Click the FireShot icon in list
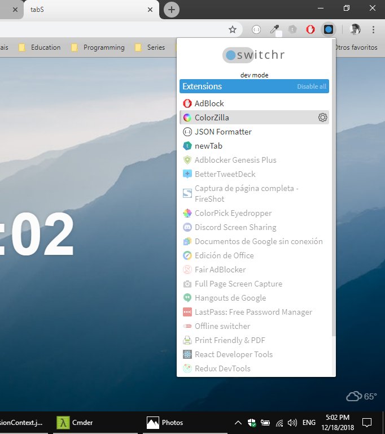The height and width of the screenshot is (434, 385). tap(187, 193)
